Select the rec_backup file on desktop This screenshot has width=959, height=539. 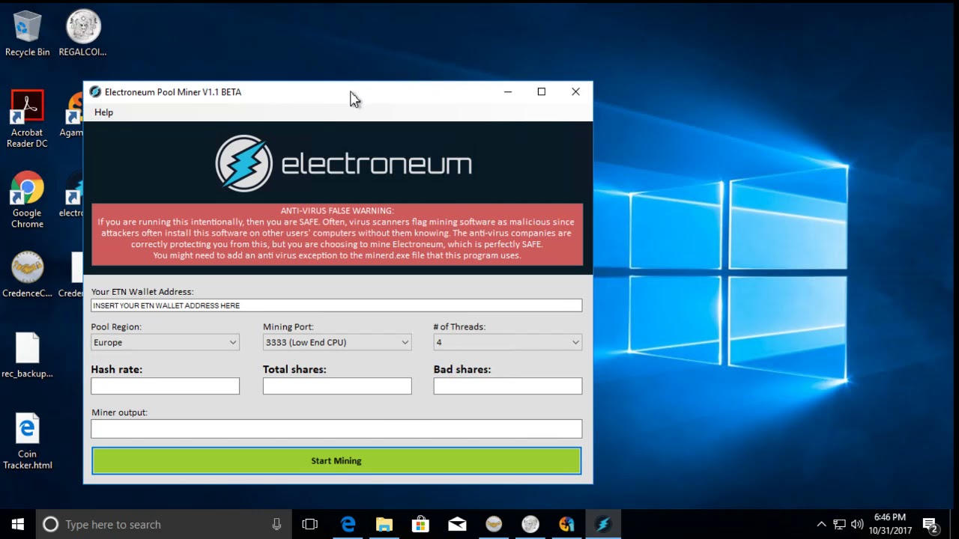pyautogui.click(x=27, y=356)
